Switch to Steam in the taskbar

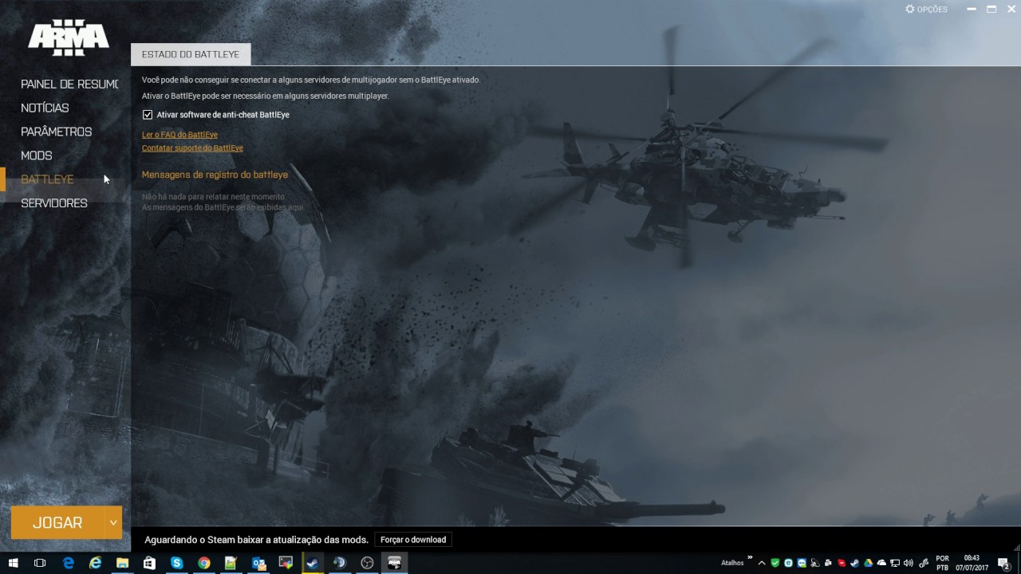click(313, 563)
